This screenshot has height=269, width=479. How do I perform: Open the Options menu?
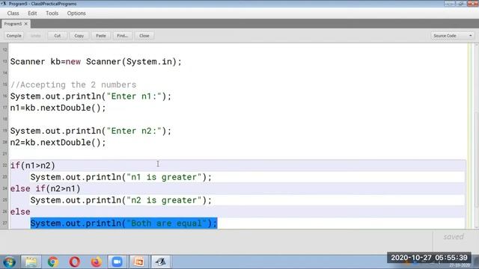coord(76,13)
